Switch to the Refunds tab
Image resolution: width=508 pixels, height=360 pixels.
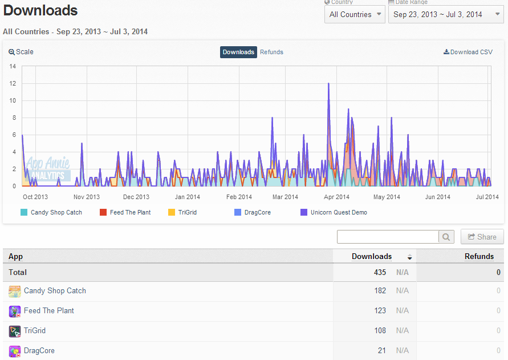click(271, 52)
